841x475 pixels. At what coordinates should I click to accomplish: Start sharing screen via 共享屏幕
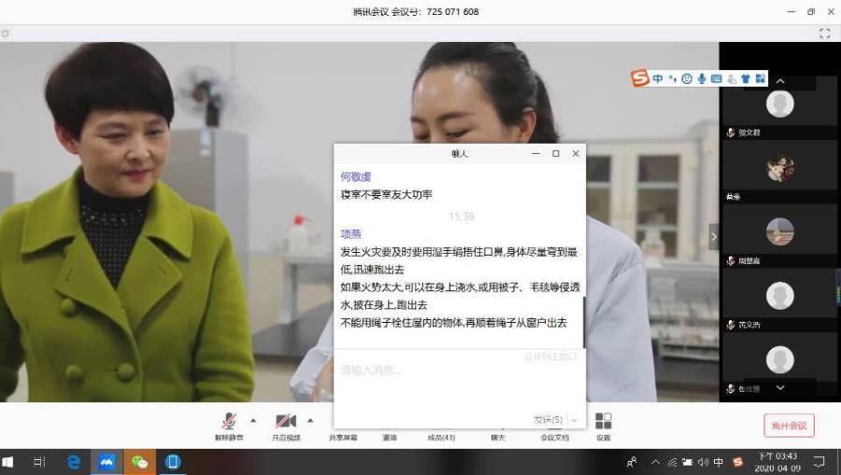pos(343,437)
